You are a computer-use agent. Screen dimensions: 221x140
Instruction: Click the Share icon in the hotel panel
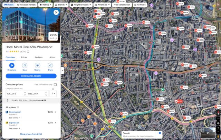(x=50, y=66)
